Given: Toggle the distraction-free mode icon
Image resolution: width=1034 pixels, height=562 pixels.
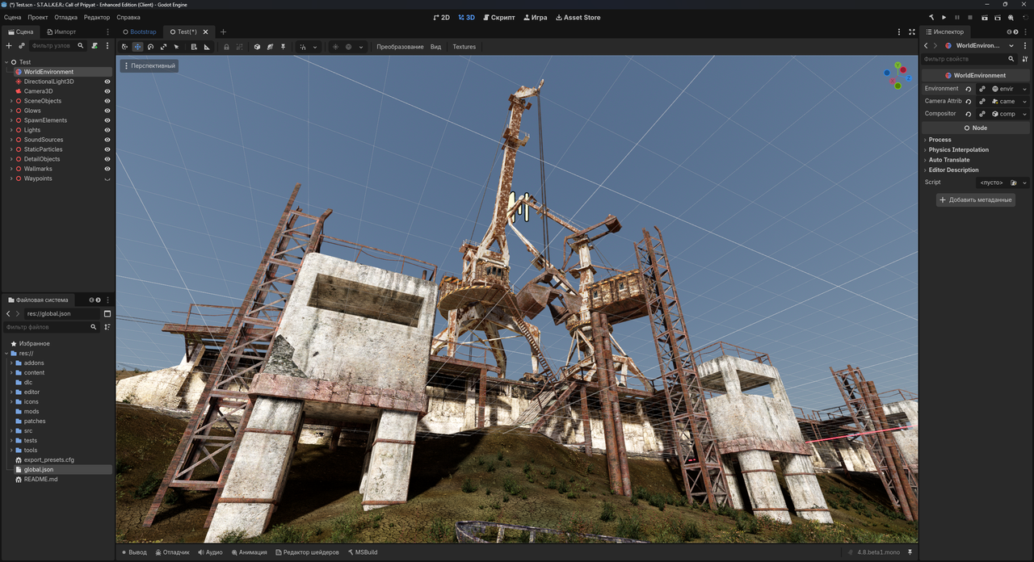Looking at the screenshot, I should pos(912,31).
